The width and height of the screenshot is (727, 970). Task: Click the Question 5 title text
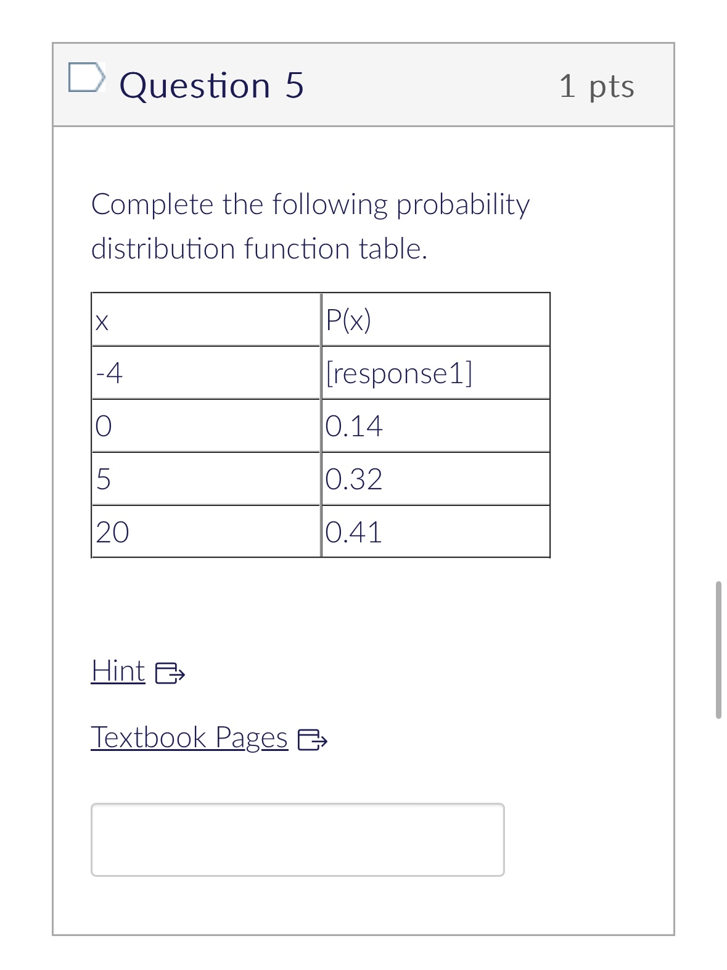click(x=213, y=86)
